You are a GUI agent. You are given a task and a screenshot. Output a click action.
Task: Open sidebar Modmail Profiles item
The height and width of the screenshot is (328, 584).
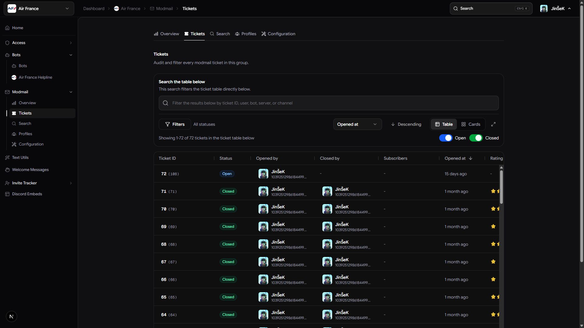pyautogui.click(x=42, y=134)
